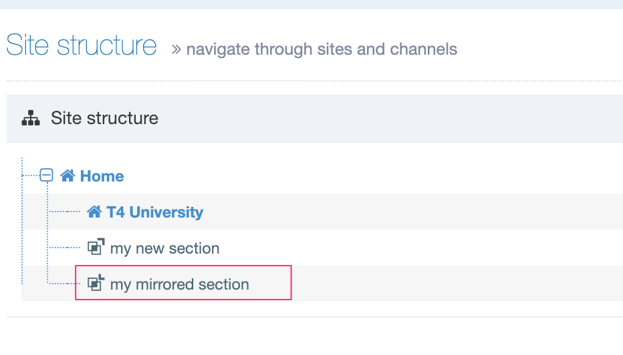Click the navigate through sites and channels subtitle
The image size is (623, 355).
pos(322,49)
